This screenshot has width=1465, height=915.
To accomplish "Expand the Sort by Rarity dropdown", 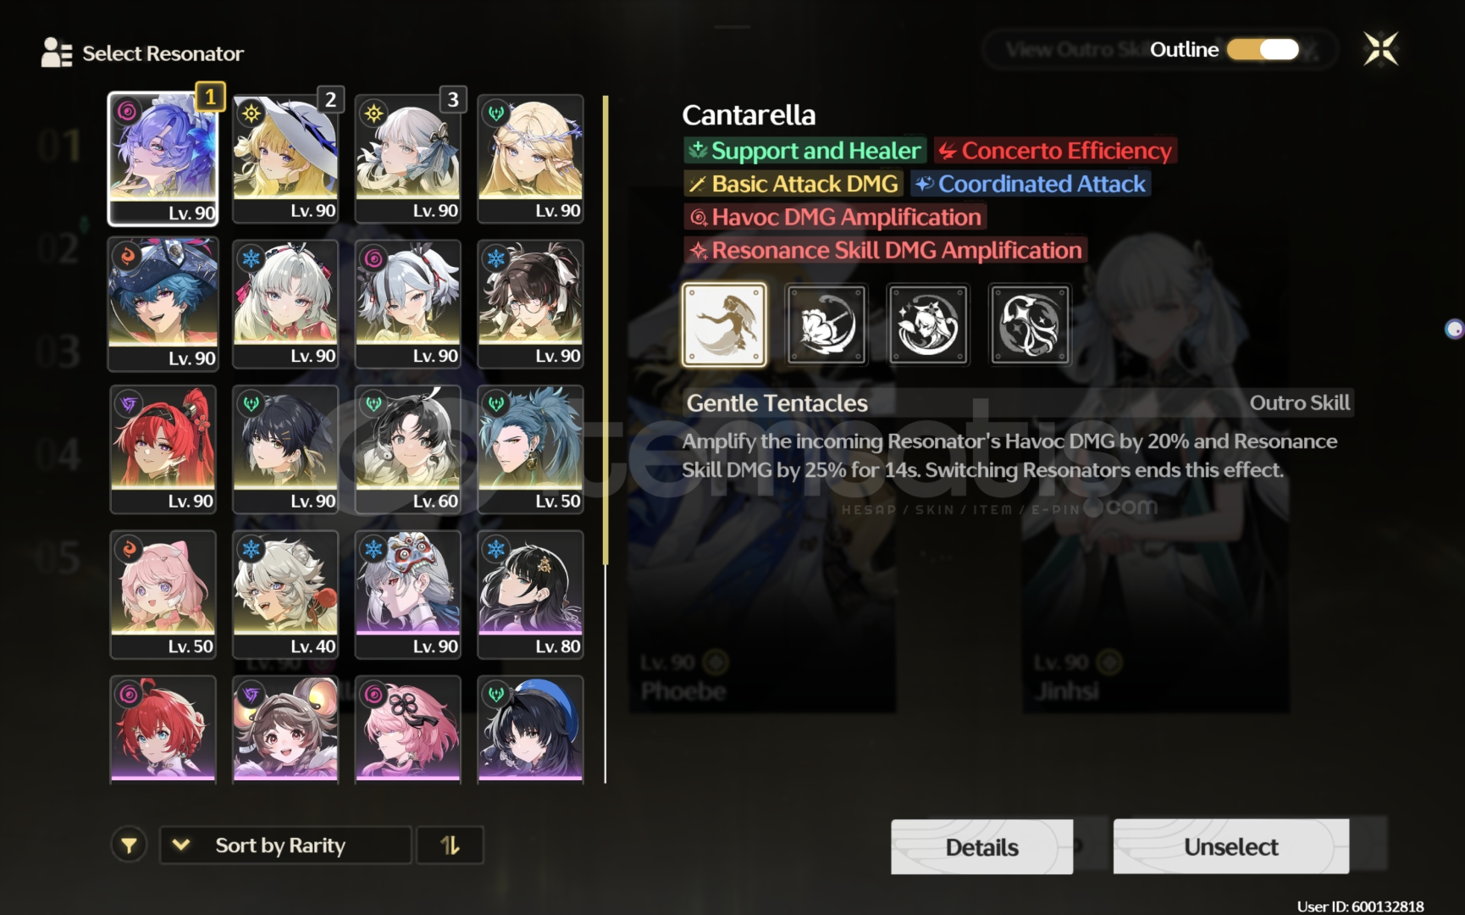I will click(x=285, y=845).
